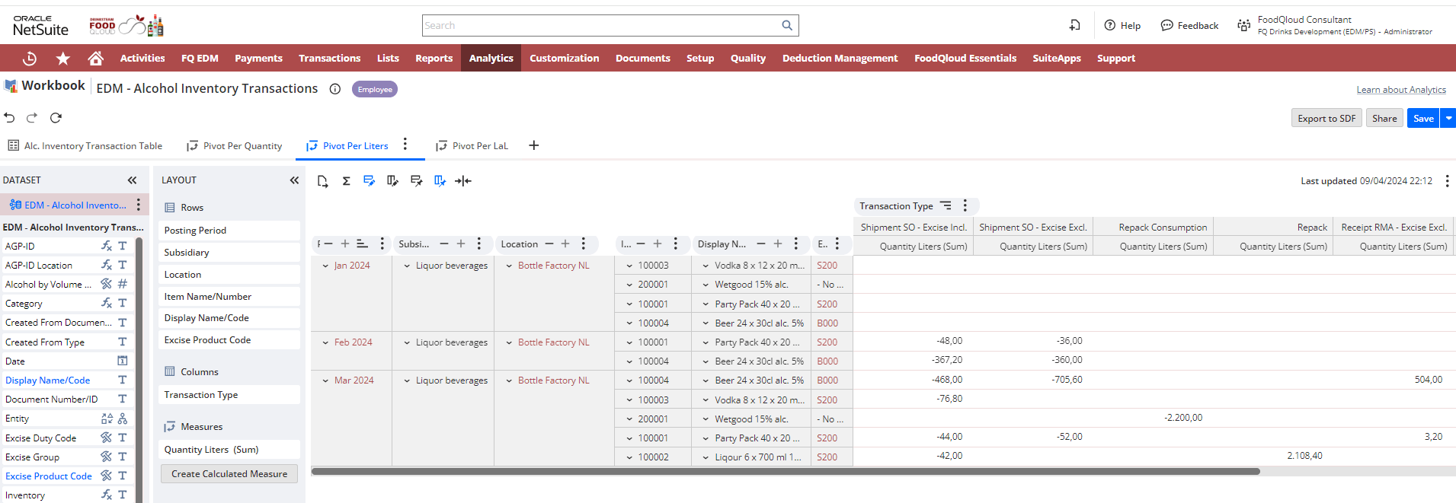Collapse the Layout panel

[294, 180]
